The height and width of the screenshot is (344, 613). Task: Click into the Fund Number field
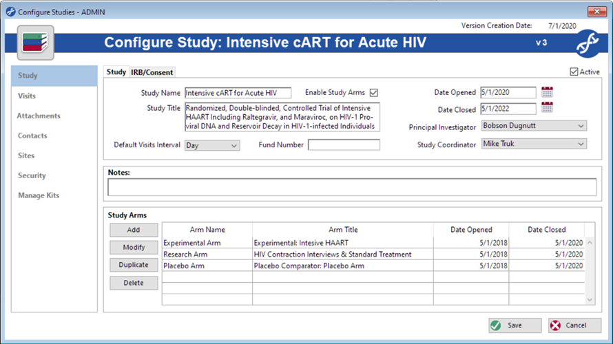pos(344,145)
